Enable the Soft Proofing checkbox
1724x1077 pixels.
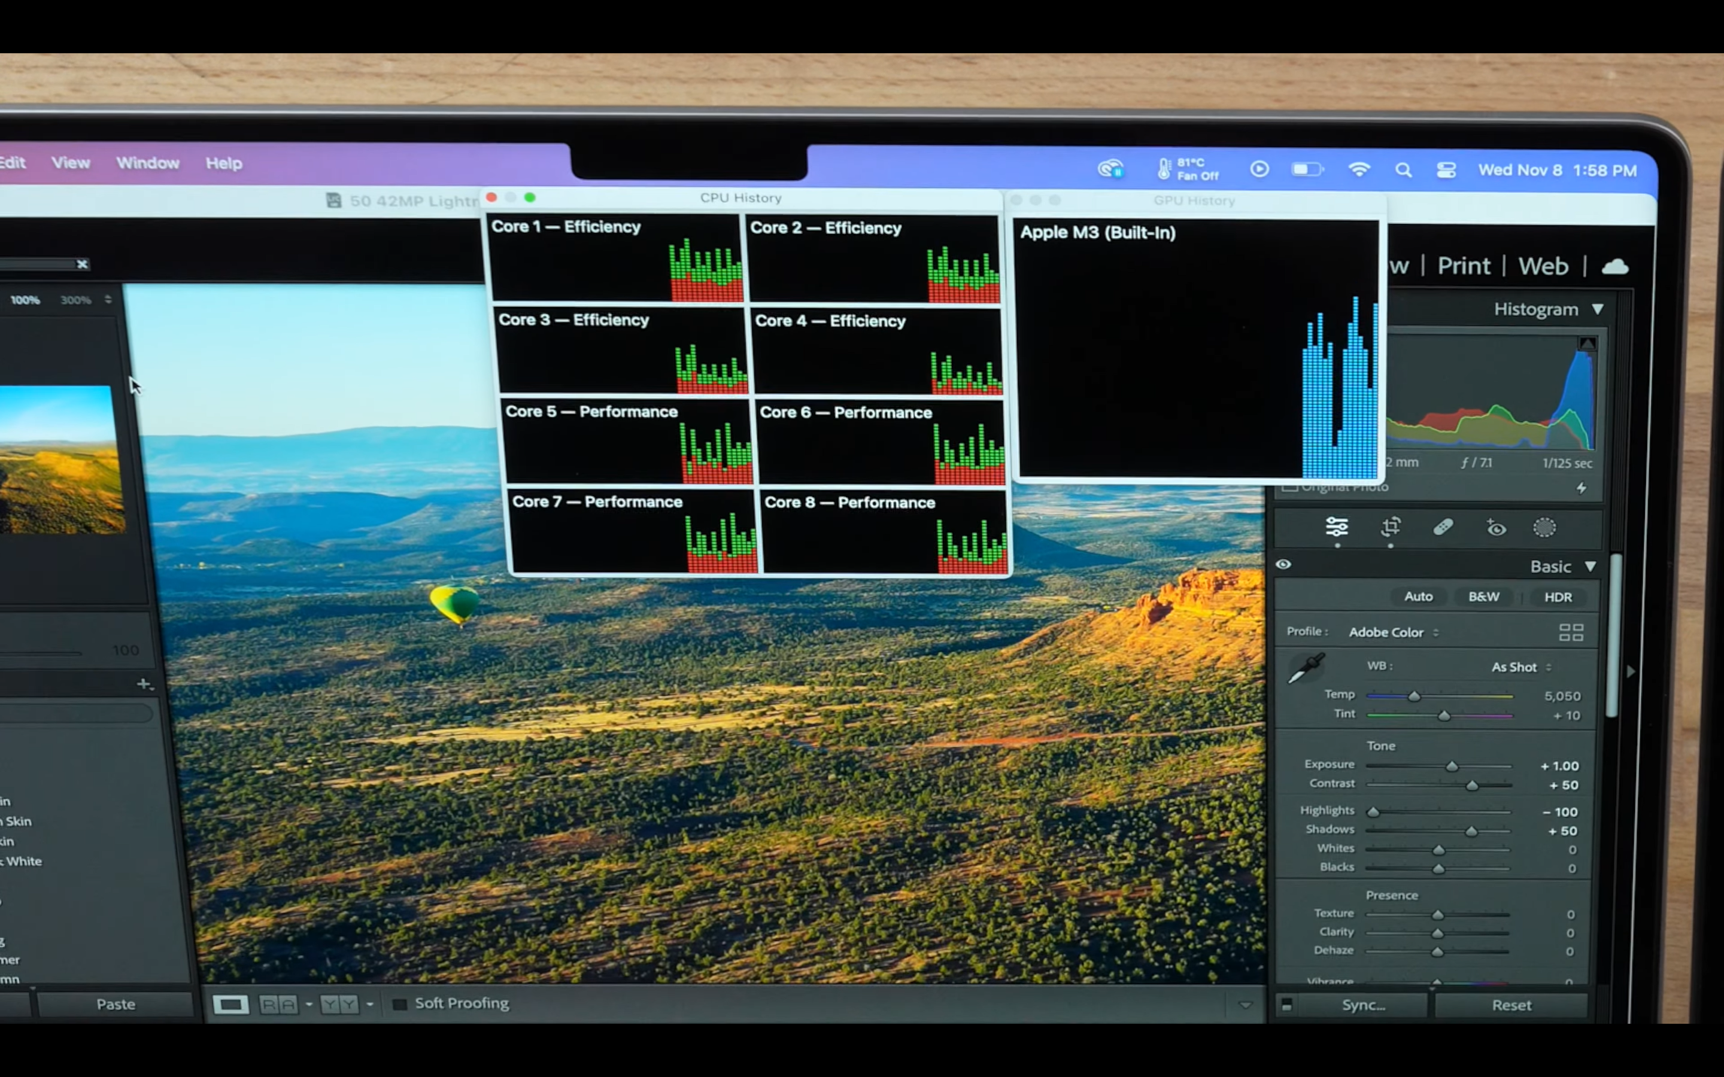[x=400, y=1003]
